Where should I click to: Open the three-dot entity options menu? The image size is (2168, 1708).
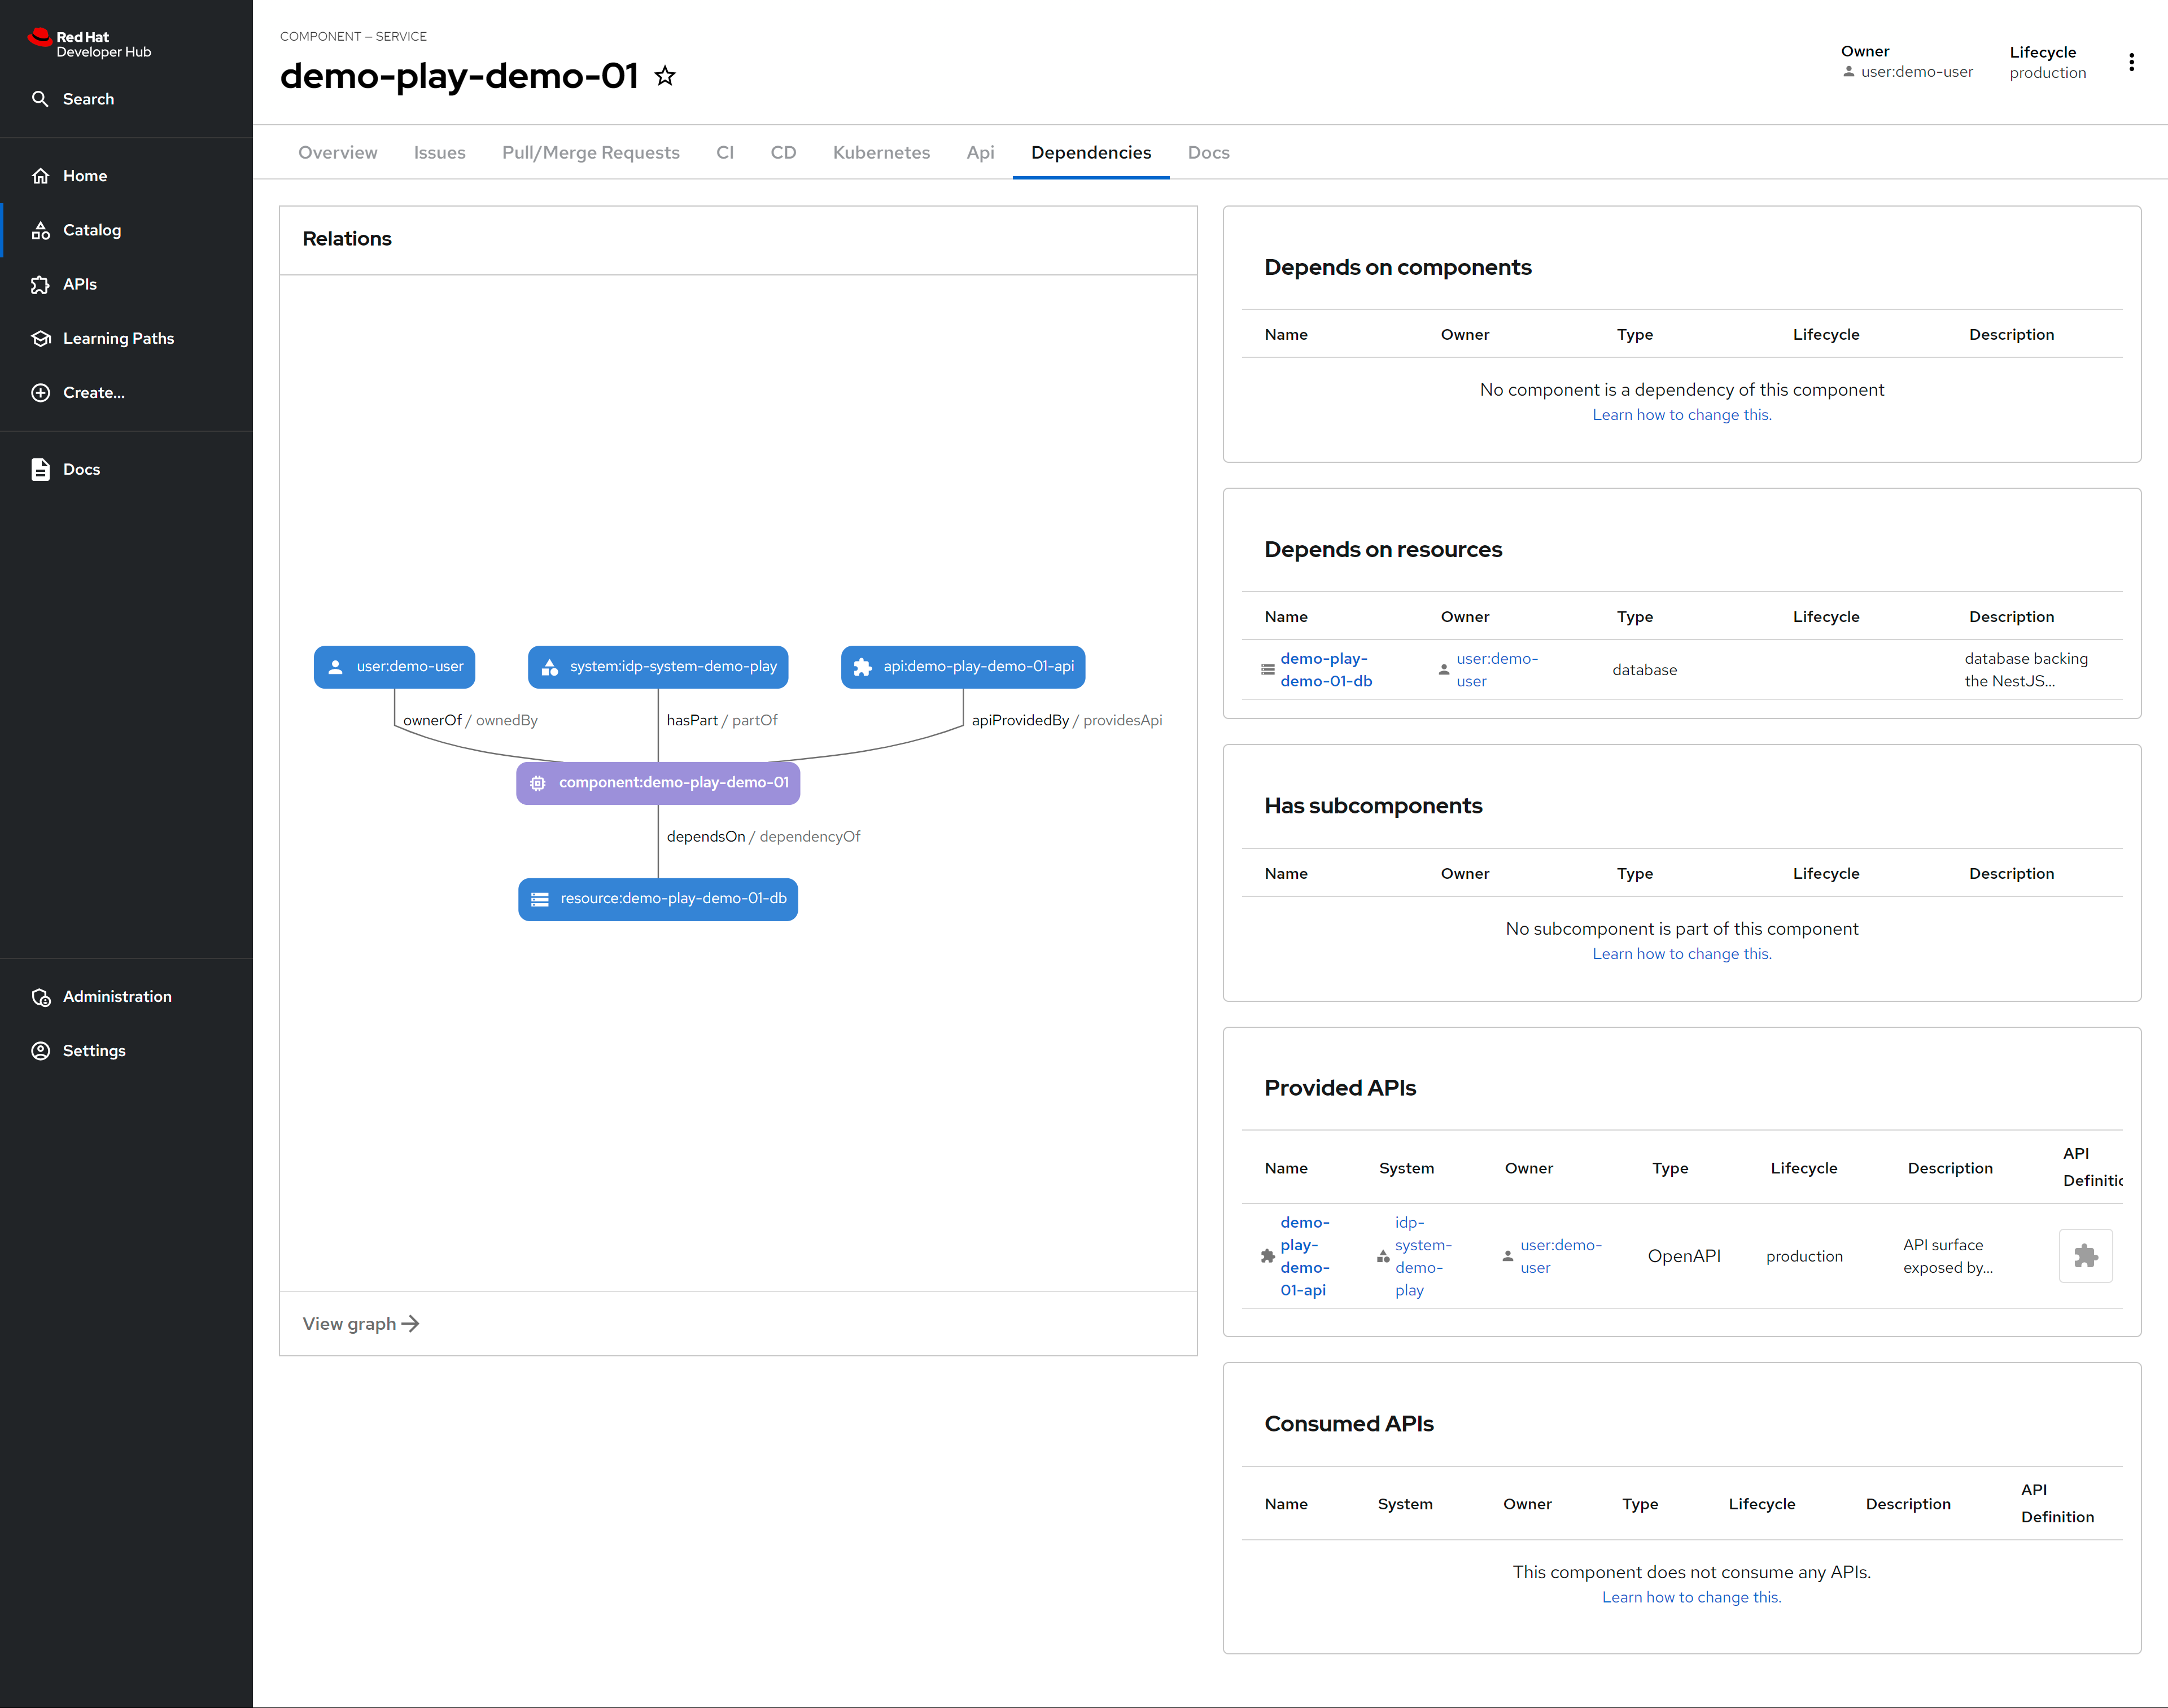pos(2131,62)
